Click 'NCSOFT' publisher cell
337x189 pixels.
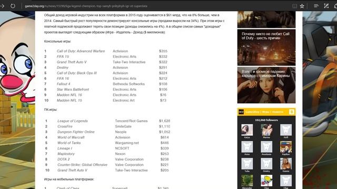(122, 148)
